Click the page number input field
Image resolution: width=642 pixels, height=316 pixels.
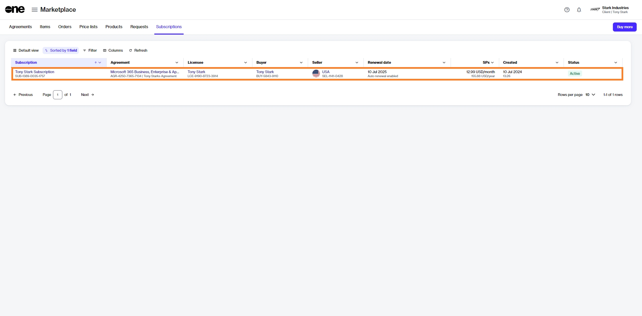pyautogui.click(x=58, y=95)
